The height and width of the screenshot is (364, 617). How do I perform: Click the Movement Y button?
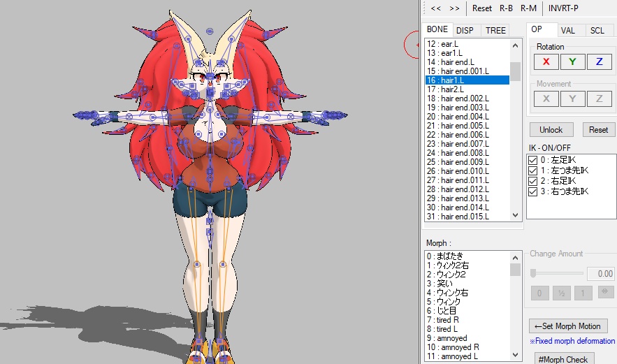[x=572, y=99]
